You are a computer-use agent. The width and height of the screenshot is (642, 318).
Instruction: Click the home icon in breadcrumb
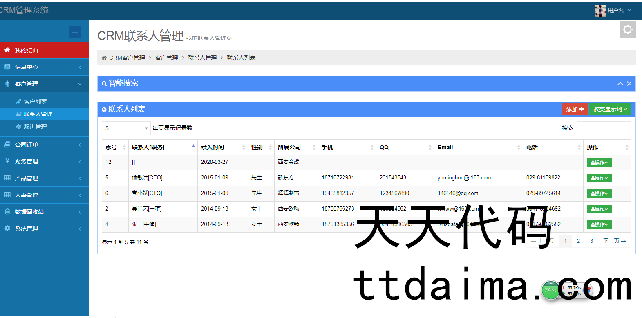pyautogui.click(x=104, y=58)
